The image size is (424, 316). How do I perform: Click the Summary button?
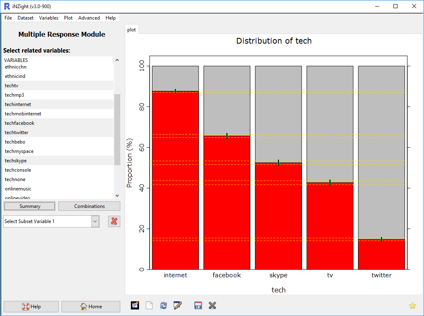(30, 206)
